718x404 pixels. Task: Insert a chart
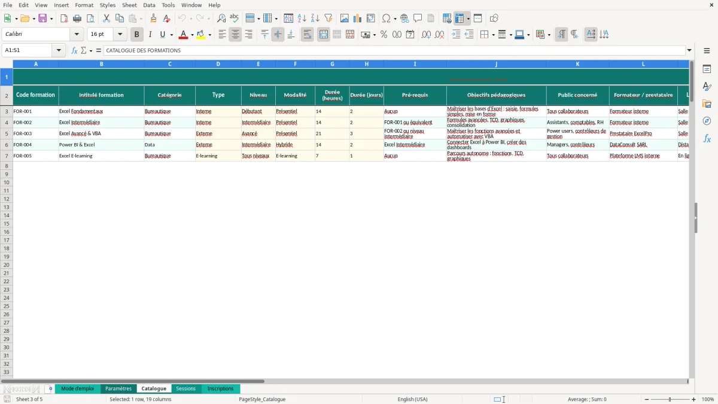358,19
